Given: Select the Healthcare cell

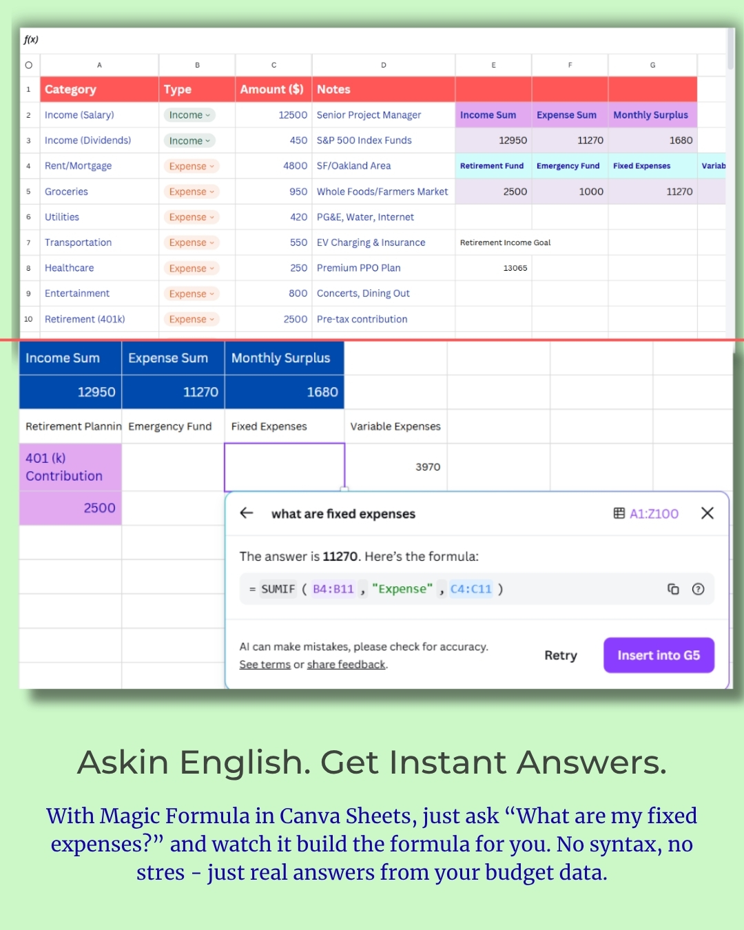Looking at the screenshot, I should point(99,268).
